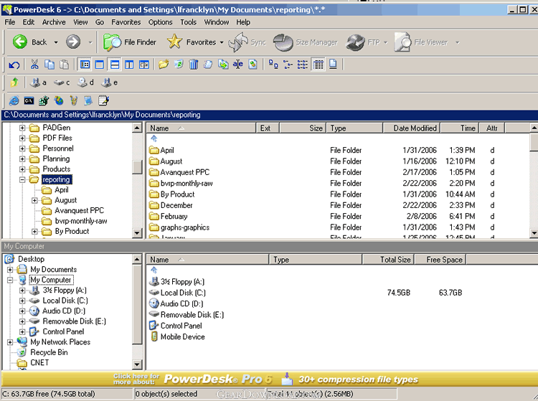Image resolution: width=538 pixels, height=401 pixels.
Task: Open the Size Manager tool
Action: click(306, 42)
